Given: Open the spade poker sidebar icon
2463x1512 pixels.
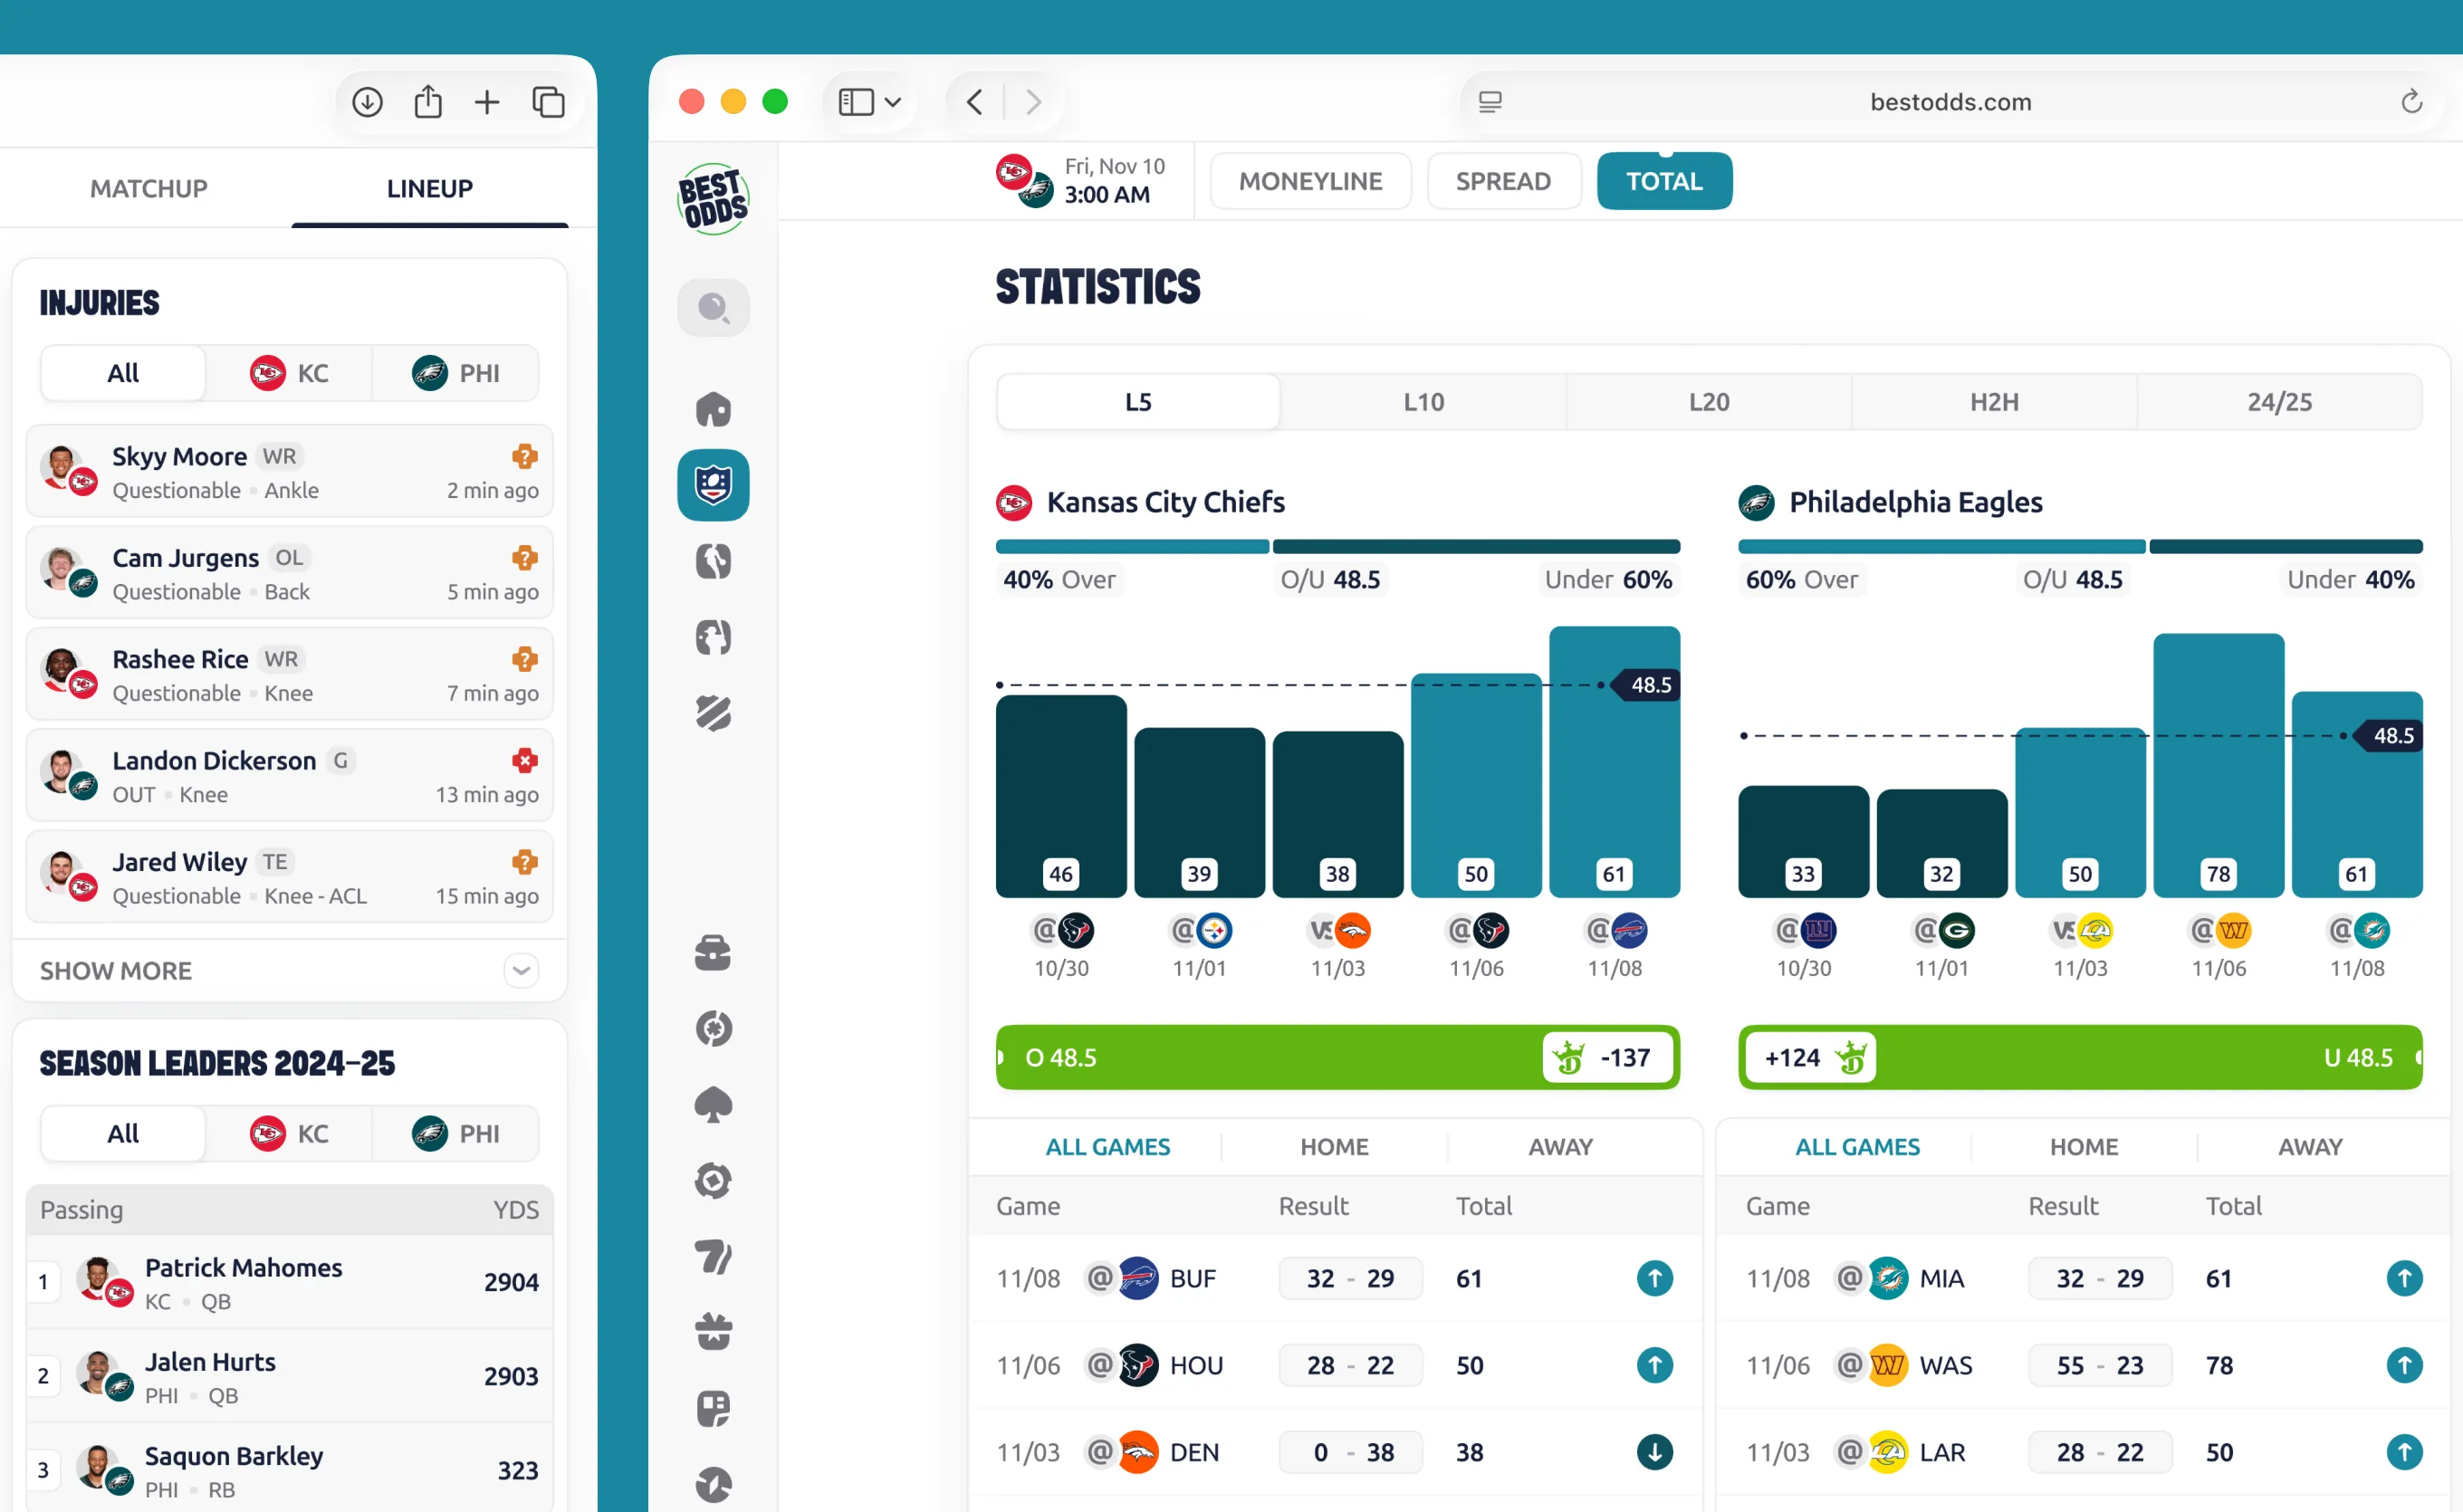Looking at the screenshot, I should click(x=713, y=1105).
